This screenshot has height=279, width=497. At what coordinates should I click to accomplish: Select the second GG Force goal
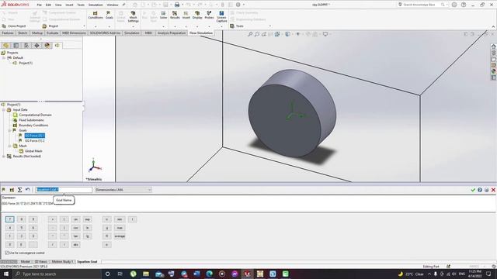(35, 141)
